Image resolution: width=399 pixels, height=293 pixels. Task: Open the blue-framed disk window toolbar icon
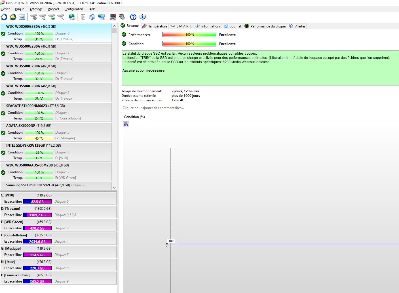pyautogui.click(x=22, y=17)
